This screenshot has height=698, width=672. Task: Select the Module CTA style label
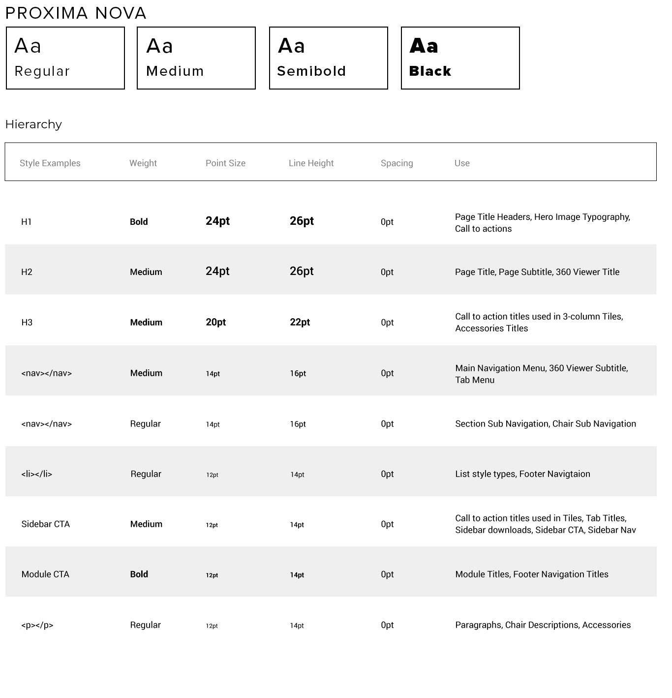pyautogui.click(x=45, y=575)
